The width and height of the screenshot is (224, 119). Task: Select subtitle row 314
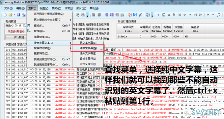coord(114,50)
